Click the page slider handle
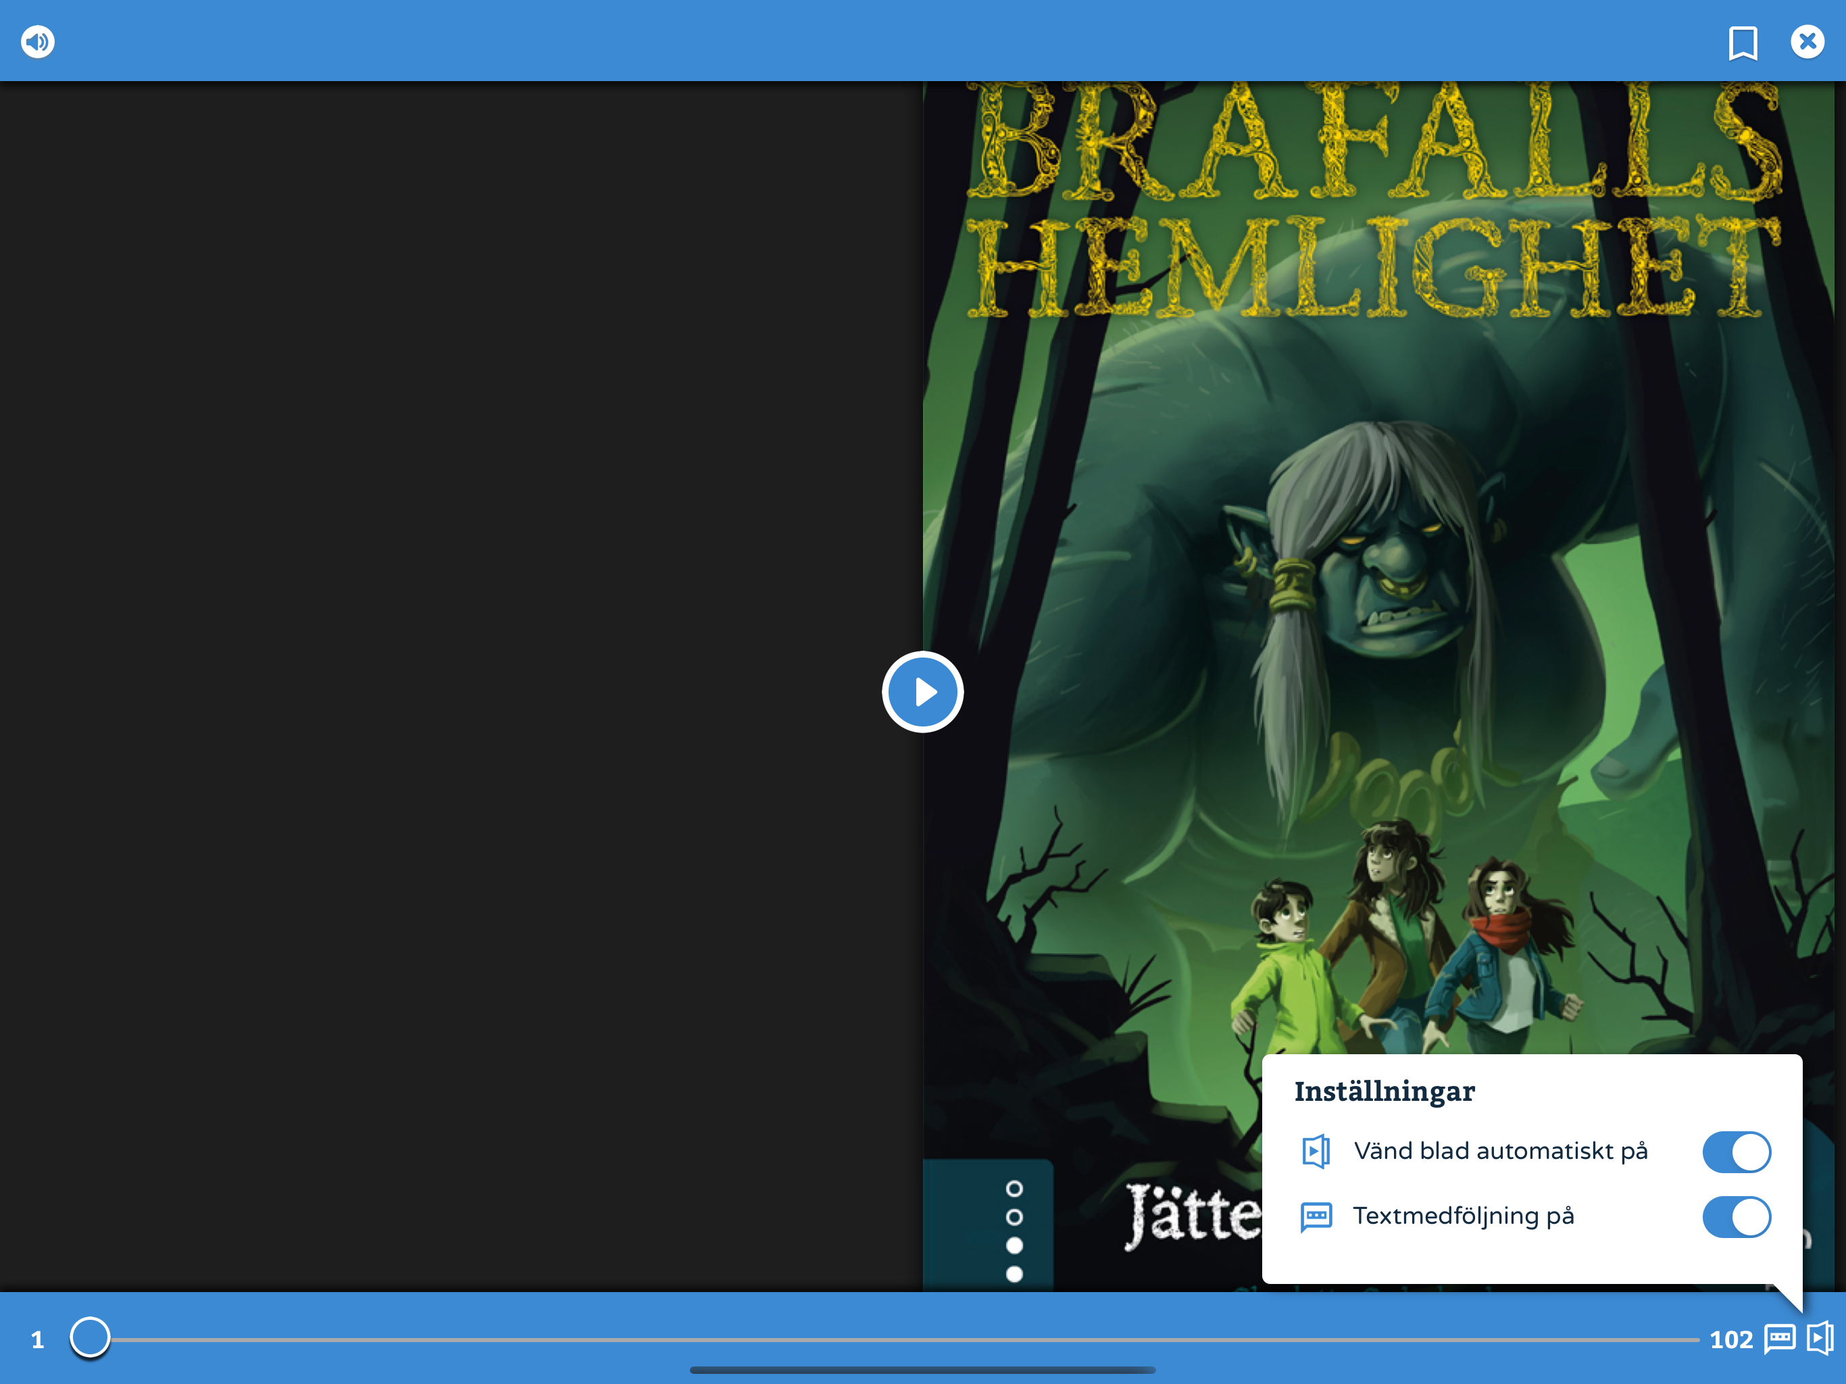The image size is (1846, 1384). [x=90, y=1338]
